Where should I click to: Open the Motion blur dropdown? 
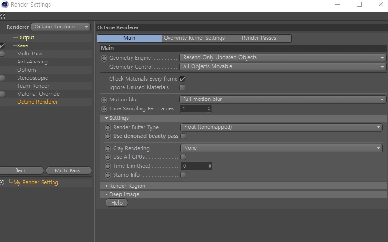point(283,99)
